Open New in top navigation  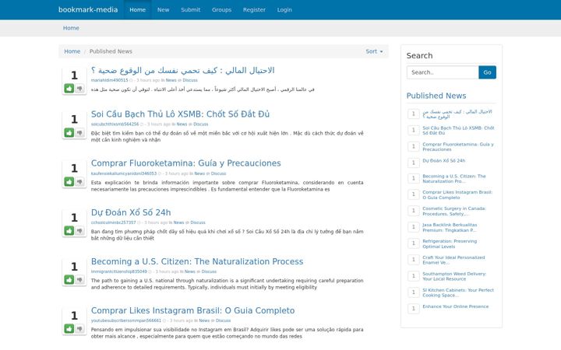(163, 9)
